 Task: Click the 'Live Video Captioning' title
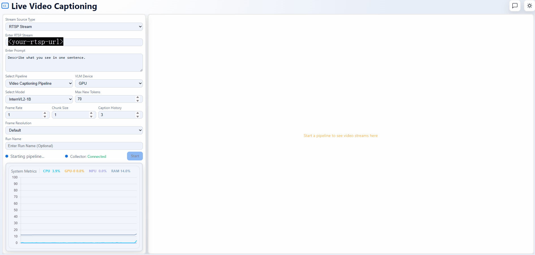[54, 6]
